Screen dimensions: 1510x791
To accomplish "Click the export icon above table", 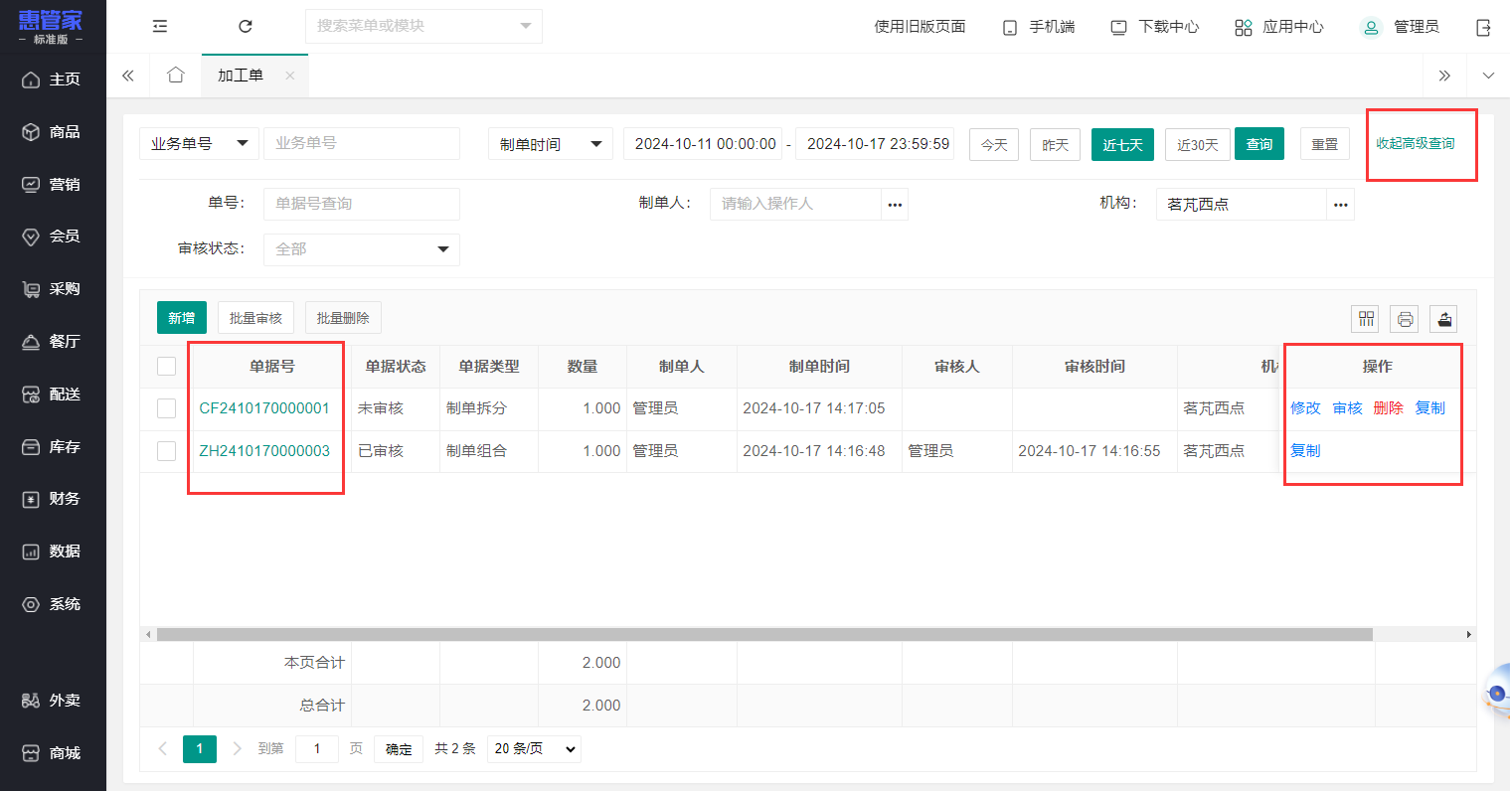I will [x=1443, y=319].
